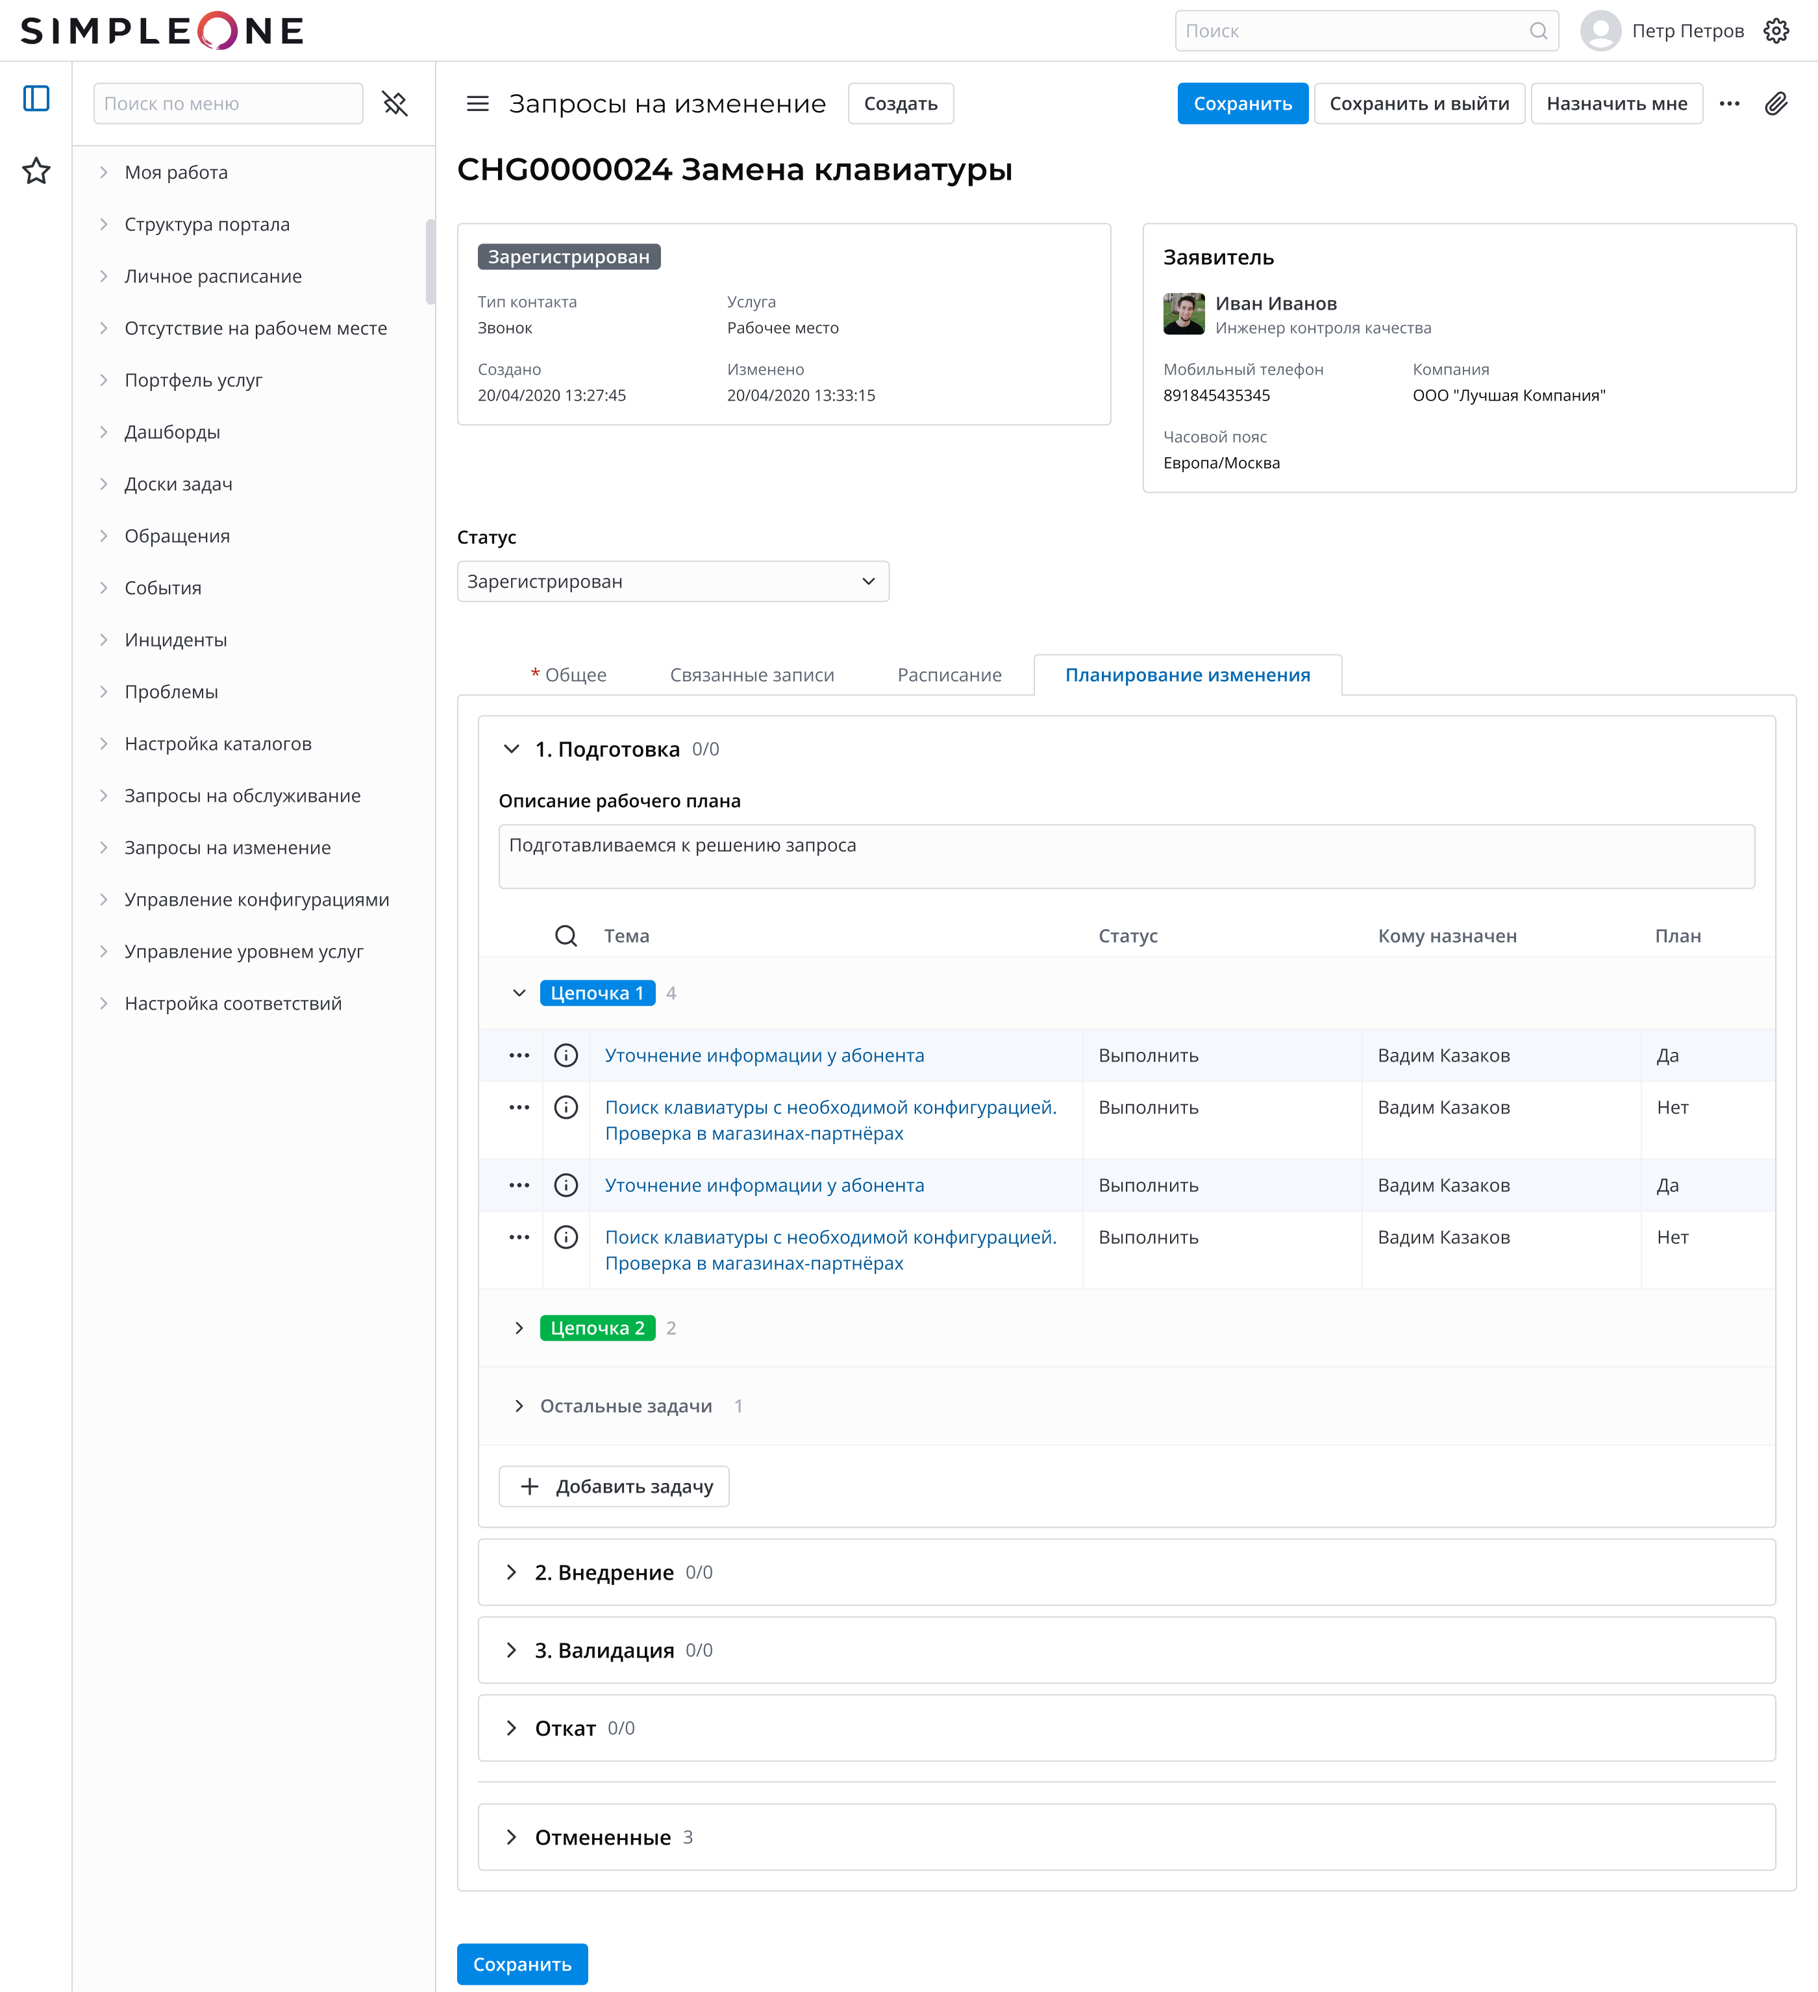Open settings gear icon near username
The width and height of the screenshot is (1818, 1992).
pyautogui.click(x=1776, y=31)
